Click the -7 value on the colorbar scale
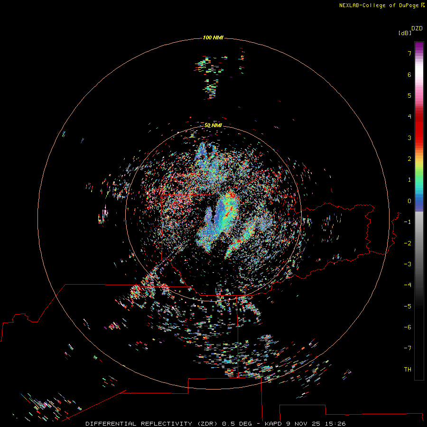The height and width of the screenshot is (427, 427). [408, 348]
